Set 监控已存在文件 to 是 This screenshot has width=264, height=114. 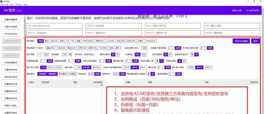click(192, 54)
